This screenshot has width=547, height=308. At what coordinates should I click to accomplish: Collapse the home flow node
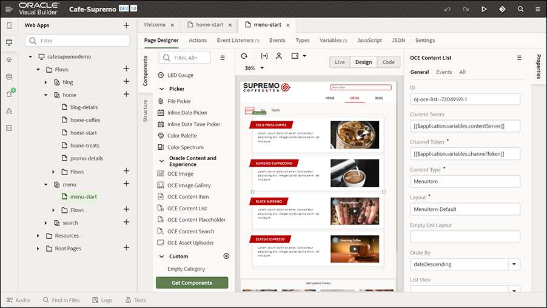45,95
